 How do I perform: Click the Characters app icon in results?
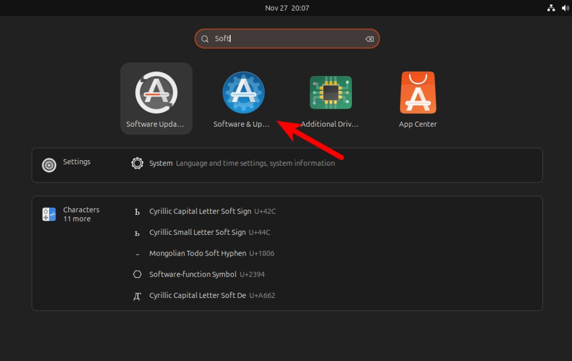(x=49, y=214)
